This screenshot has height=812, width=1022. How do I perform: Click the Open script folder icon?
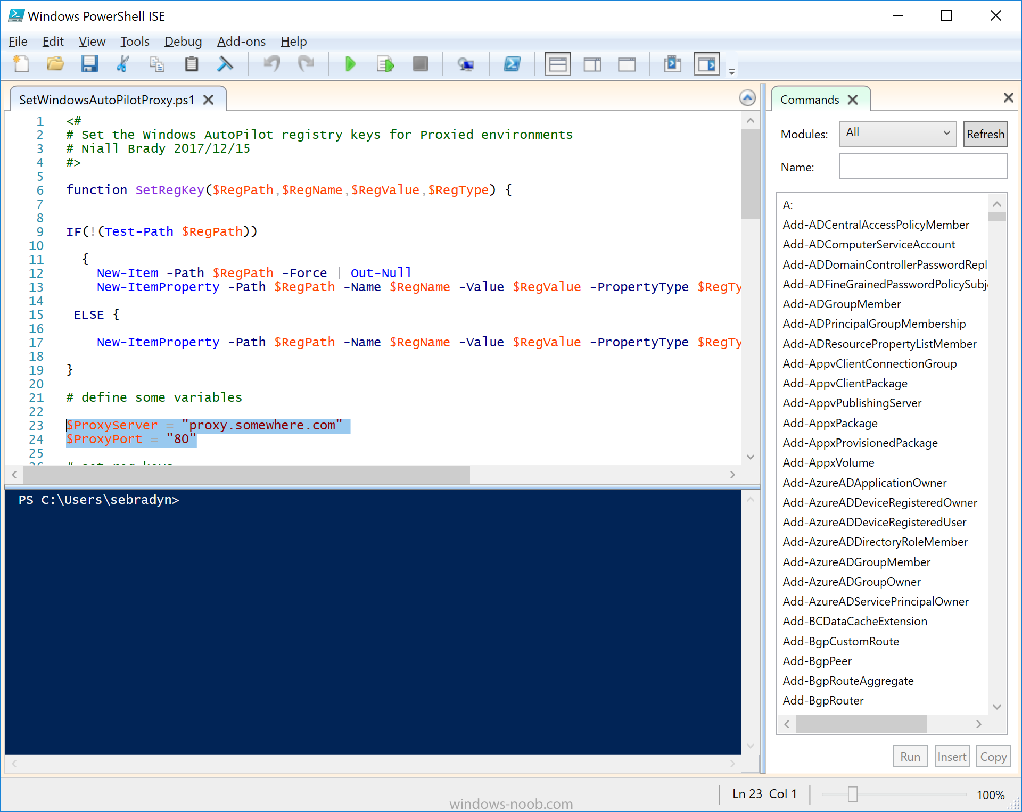coord(55,64)
